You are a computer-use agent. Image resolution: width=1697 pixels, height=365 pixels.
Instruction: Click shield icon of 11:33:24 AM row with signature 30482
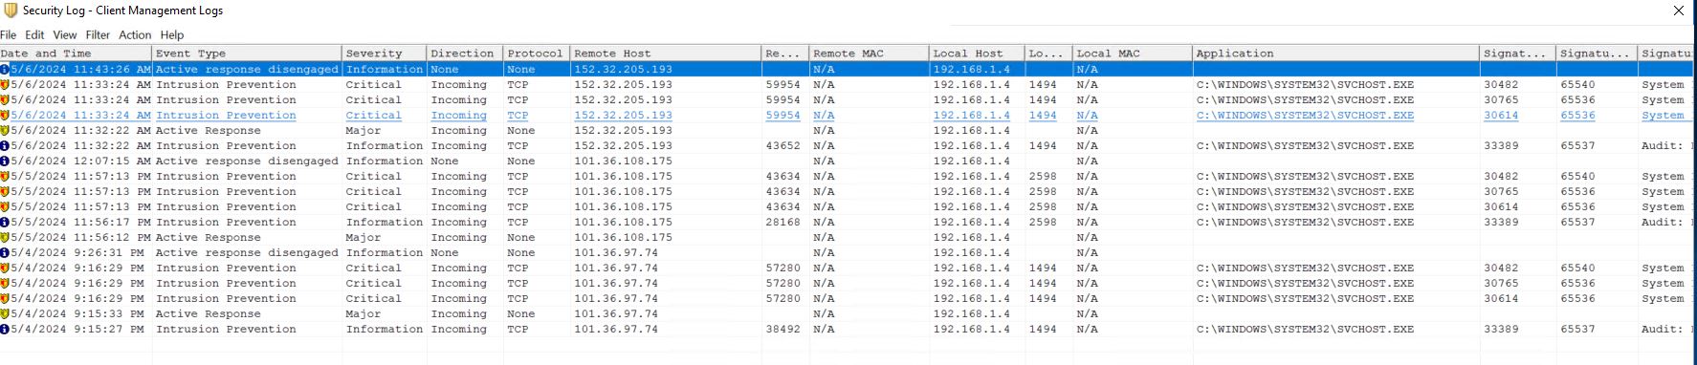[x=5, y=85]
